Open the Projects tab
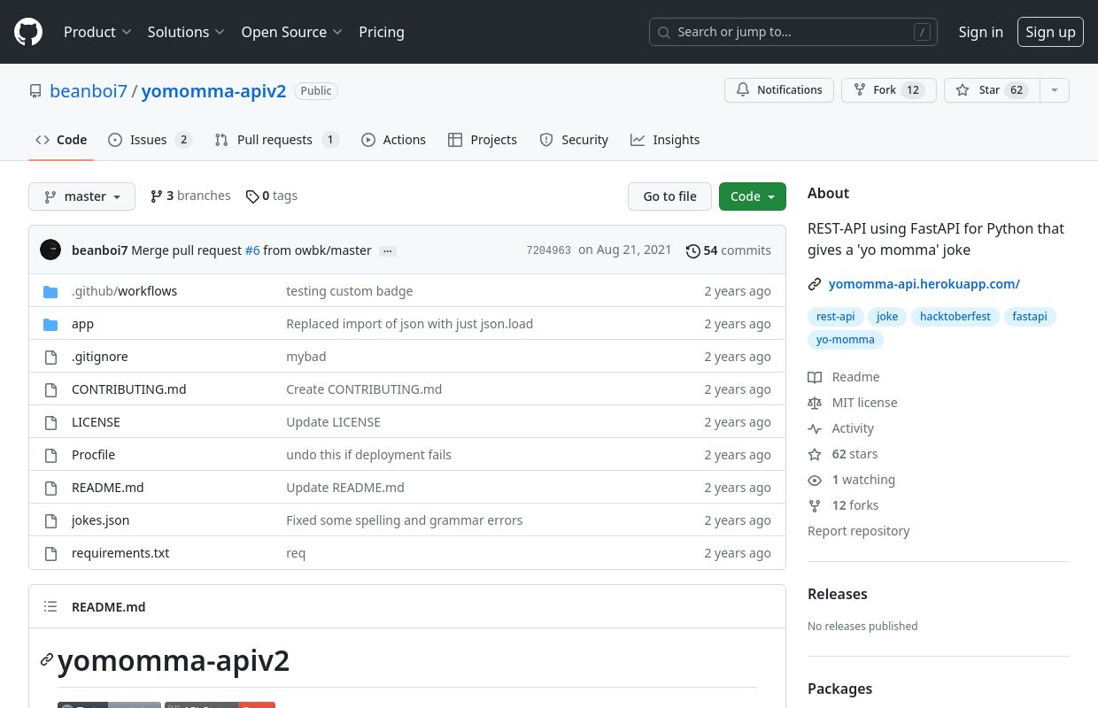The width and height of the screenshot is (1098, 708). click(x=483, y=140)
